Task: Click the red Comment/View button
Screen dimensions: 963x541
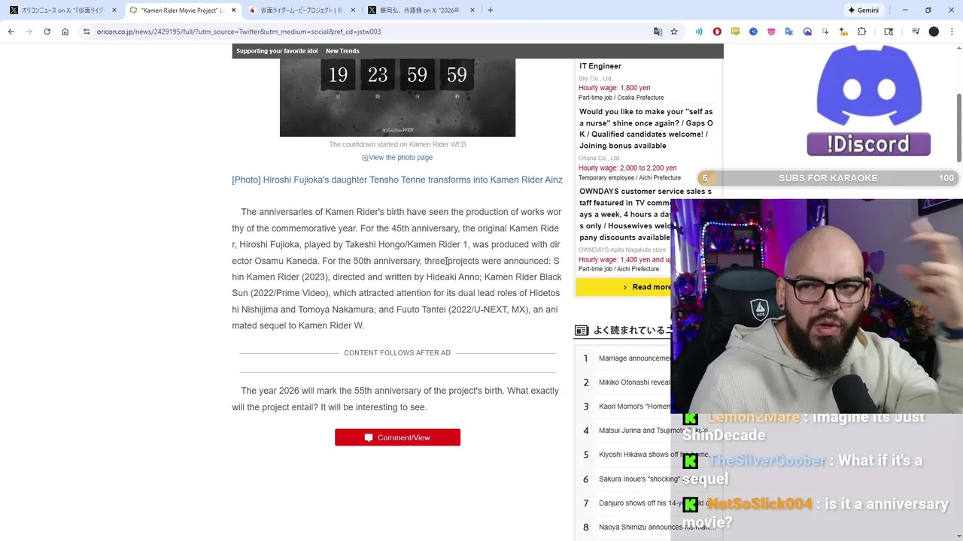Action: point(397,437)
